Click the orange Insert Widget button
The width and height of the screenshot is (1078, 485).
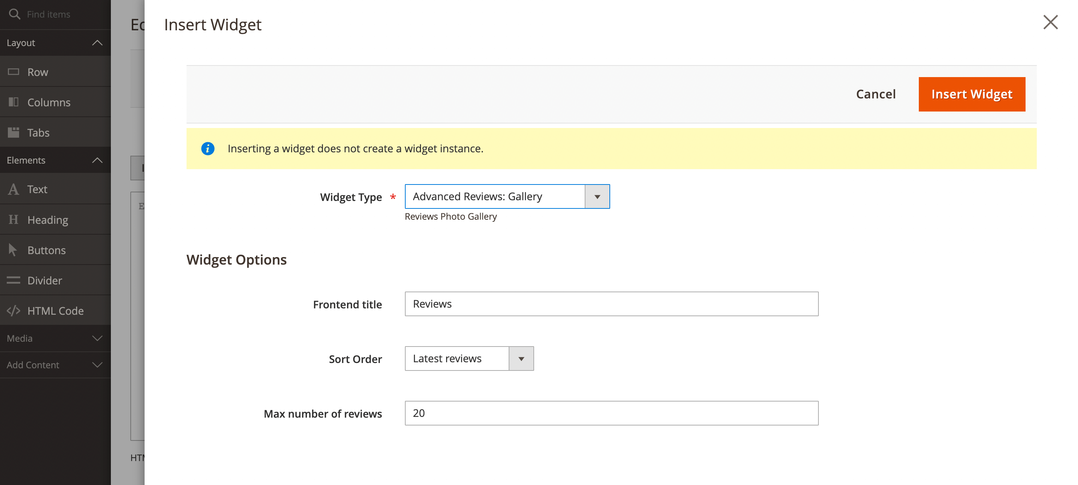(971, 94)
